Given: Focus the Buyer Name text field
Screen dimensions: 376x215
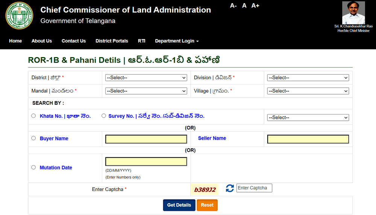Looking at the screenshot, I should [x=146, y=139].
